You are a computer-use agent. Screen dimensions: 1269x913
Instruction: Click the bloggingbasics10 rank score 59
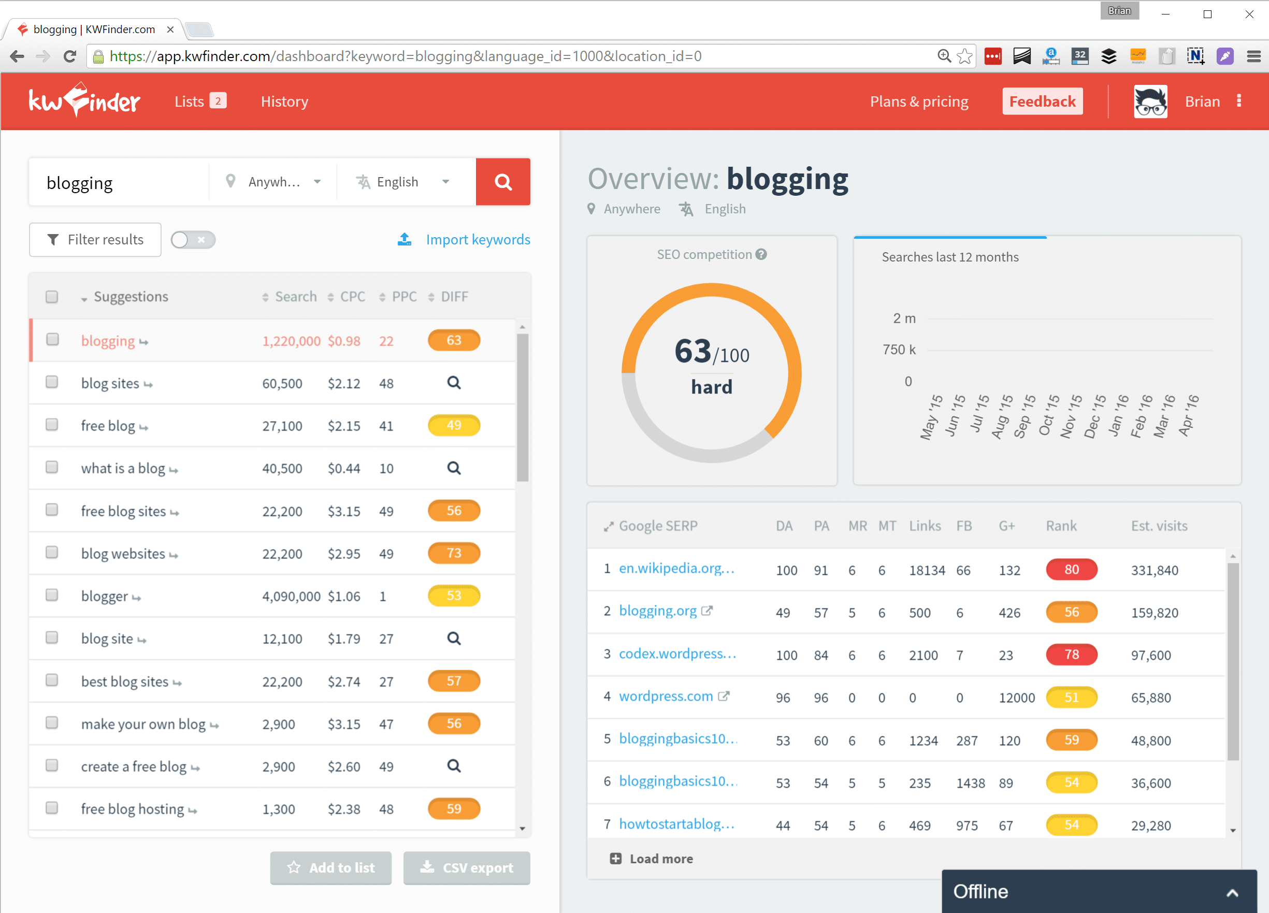1071,738
